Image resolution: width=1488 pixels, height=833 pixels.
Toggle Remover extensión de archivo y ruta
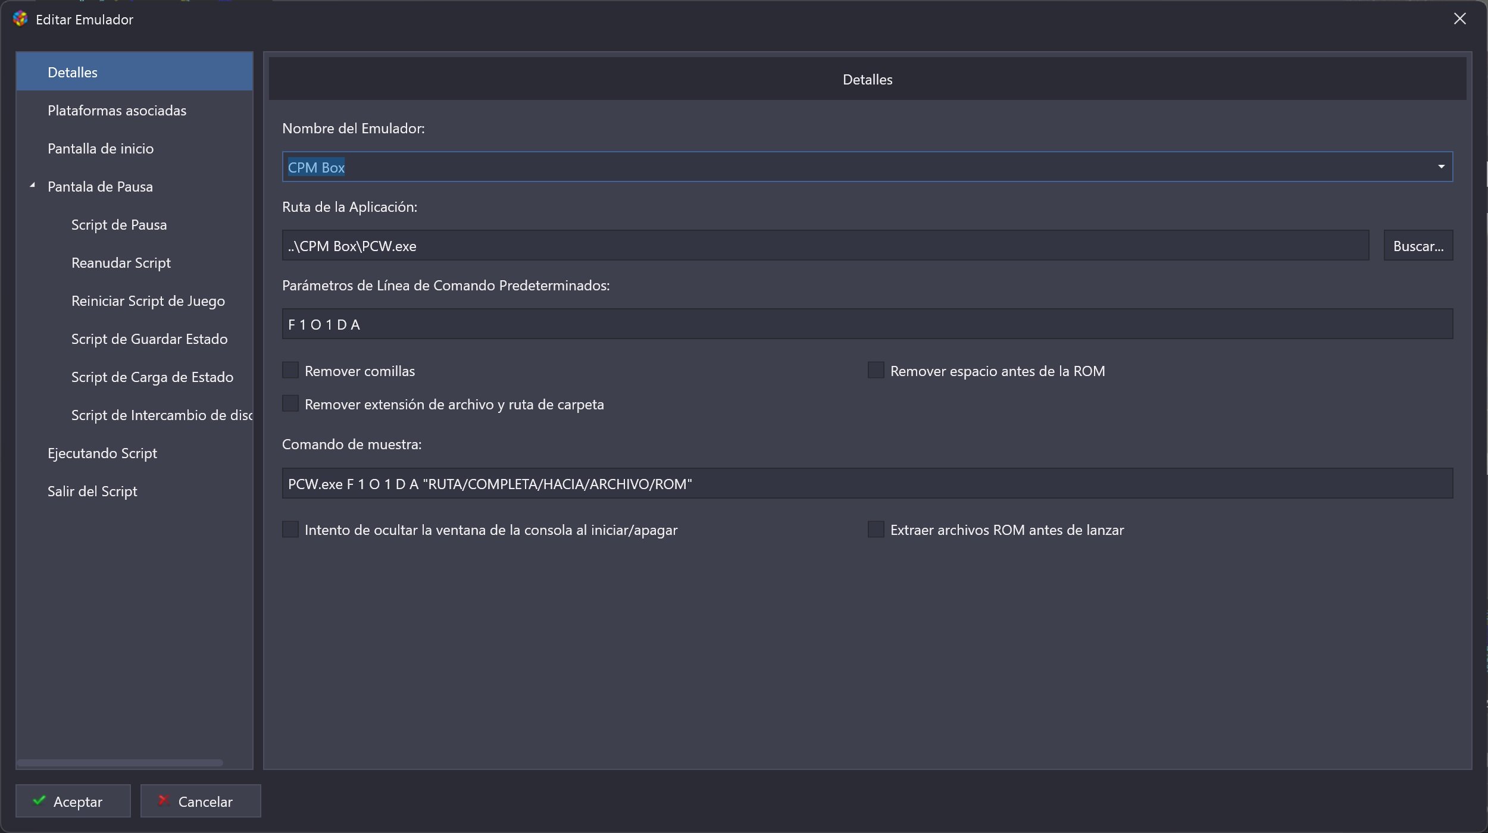290,403
